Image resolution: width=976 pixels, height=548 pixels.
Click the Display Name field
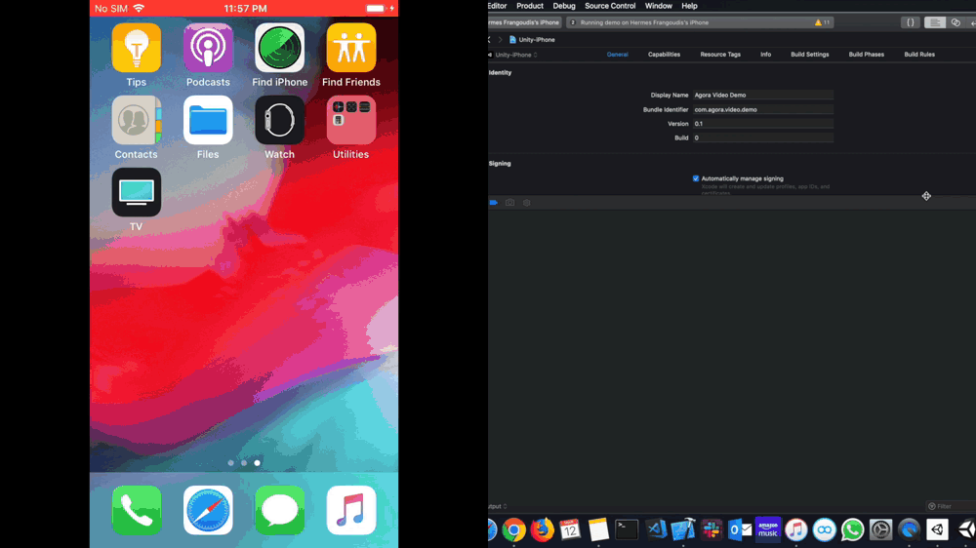[763, 96]
